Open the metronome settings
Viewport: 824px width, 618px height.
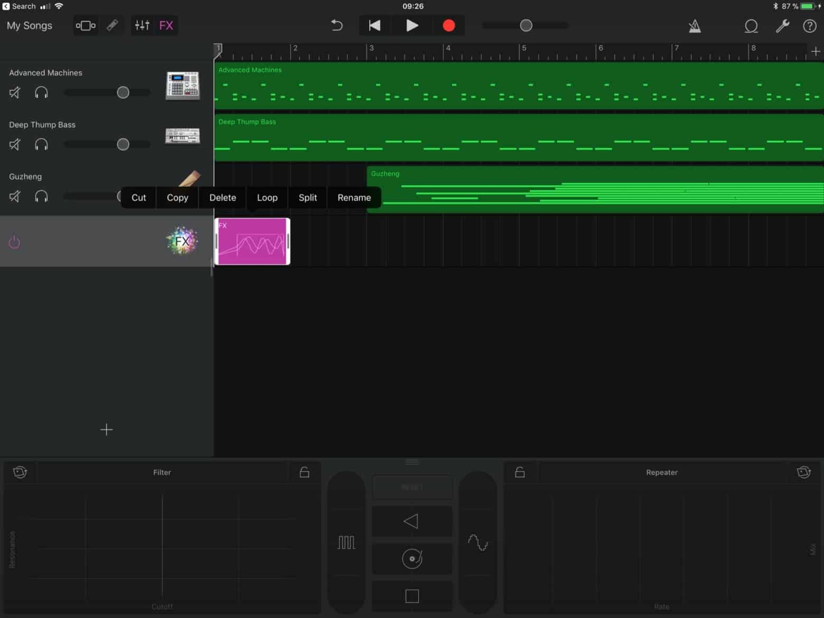(695, 25)
